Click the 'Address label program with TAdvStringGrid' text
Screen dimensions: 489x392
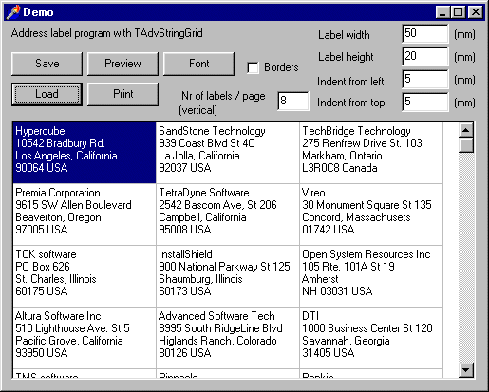click(x=107, y=33)
